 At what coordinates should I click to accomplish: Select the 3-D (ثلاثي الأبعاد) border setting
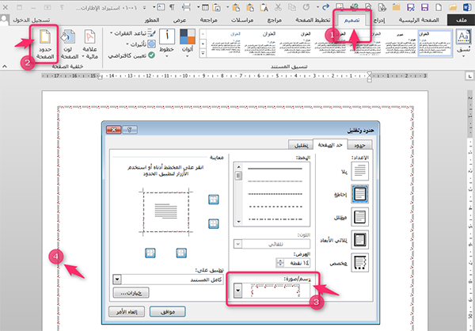pyautogui.click(x=358, y=239)
